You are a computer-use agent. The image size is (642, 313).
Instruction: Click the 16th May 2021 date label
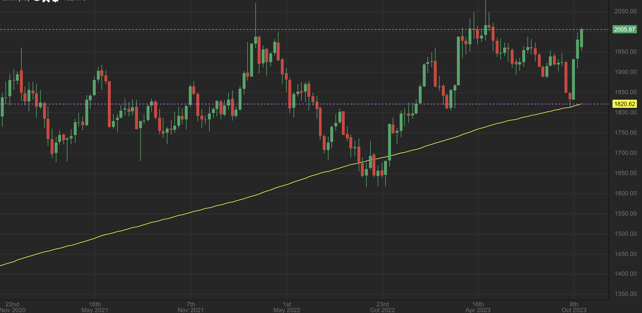click(95, 307)
